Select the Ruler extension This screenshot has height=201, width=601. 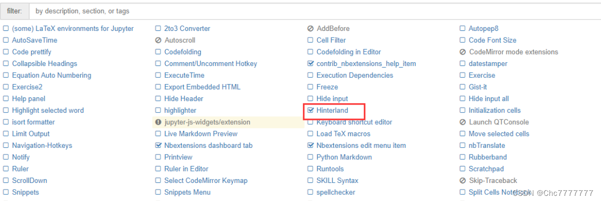coord(20,169)
